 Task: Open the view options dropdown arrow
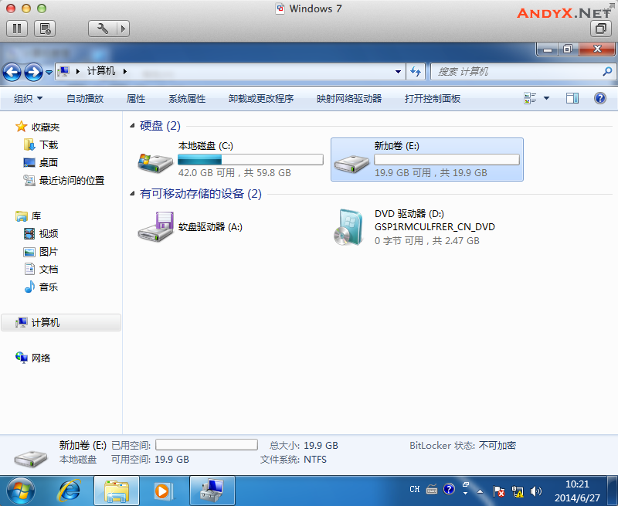(546, 98)
